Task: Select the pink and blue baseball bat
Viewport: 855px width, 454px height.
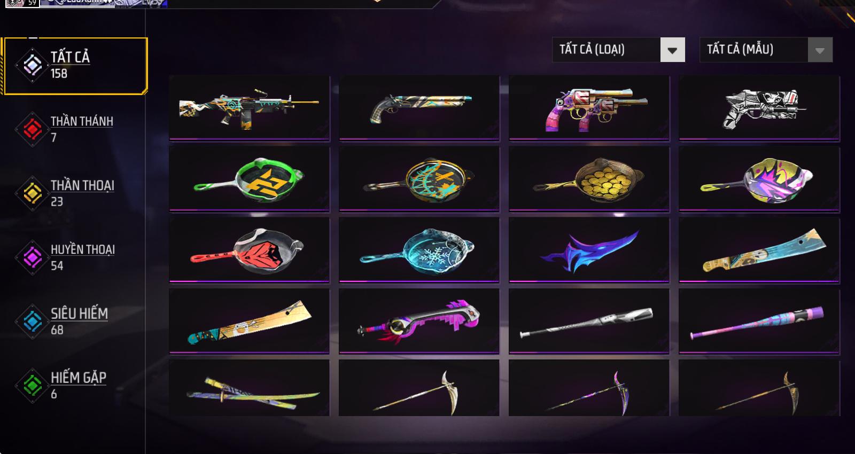Action: (759, 322)
